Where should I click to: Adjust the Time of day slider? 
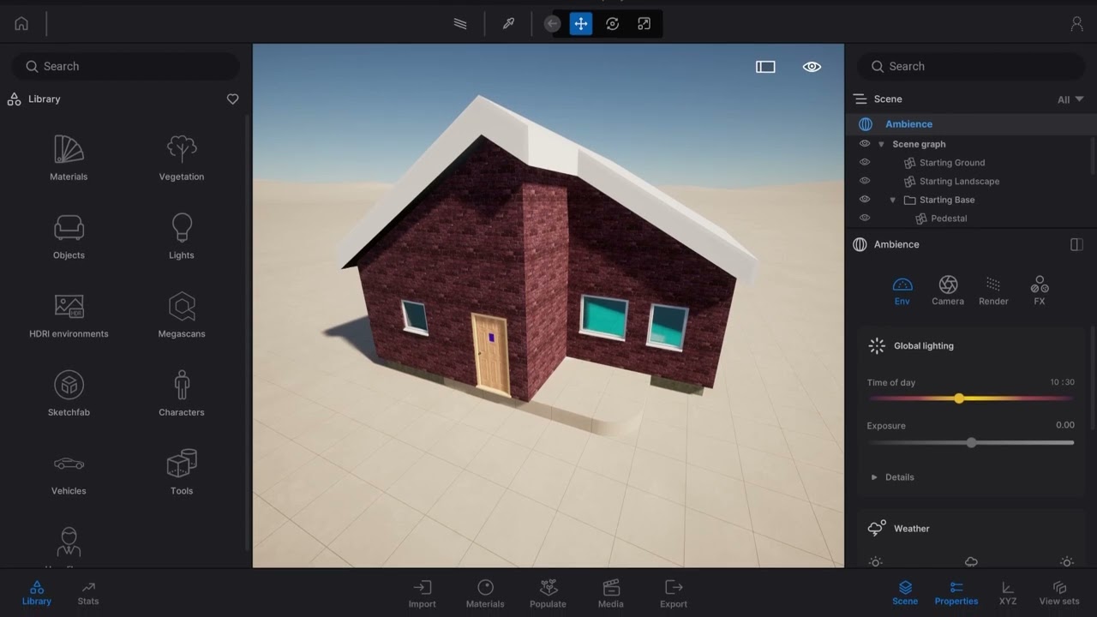[x=971, y=398]
